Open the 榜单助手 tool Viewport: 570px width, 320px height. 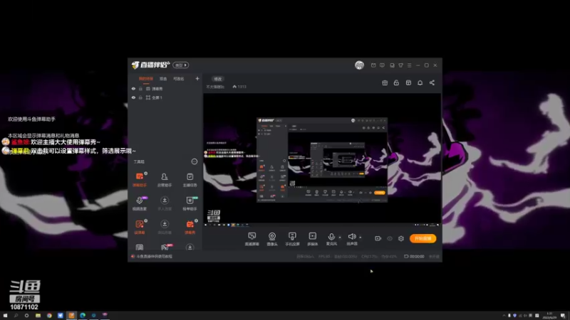(x=190, y=203)
